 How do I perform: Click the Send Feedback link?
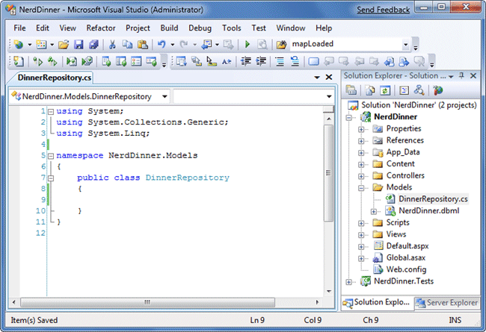383,10
